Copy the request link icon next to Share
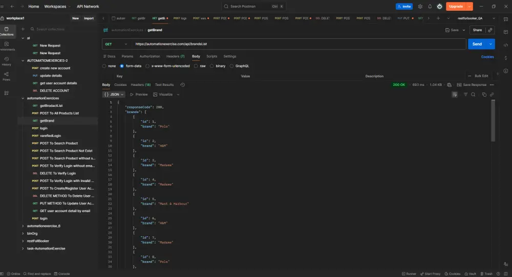 click(490, 30)
